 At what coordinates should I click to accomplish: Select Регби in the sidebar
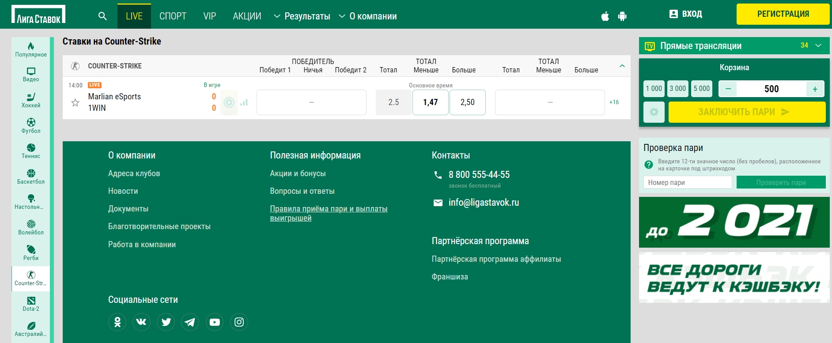point(31,253)
